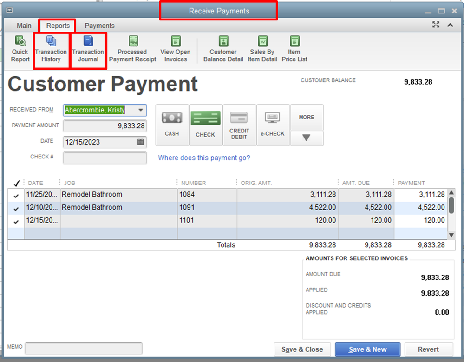Uncheck invoice 1084 from the payment list
464x362 pixels.
[16, 194]
